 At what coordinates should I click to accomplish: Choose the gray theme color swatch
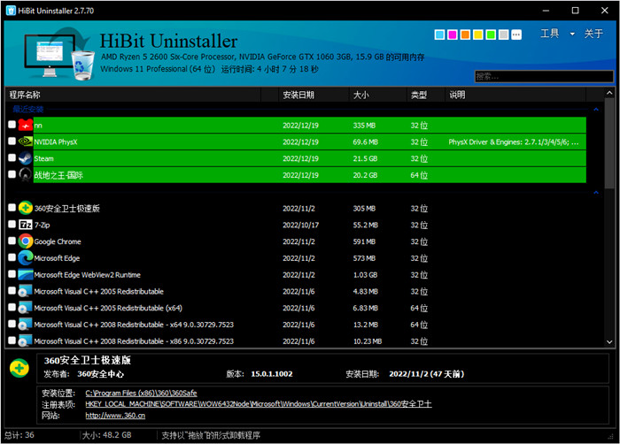(x=503, y=34)
